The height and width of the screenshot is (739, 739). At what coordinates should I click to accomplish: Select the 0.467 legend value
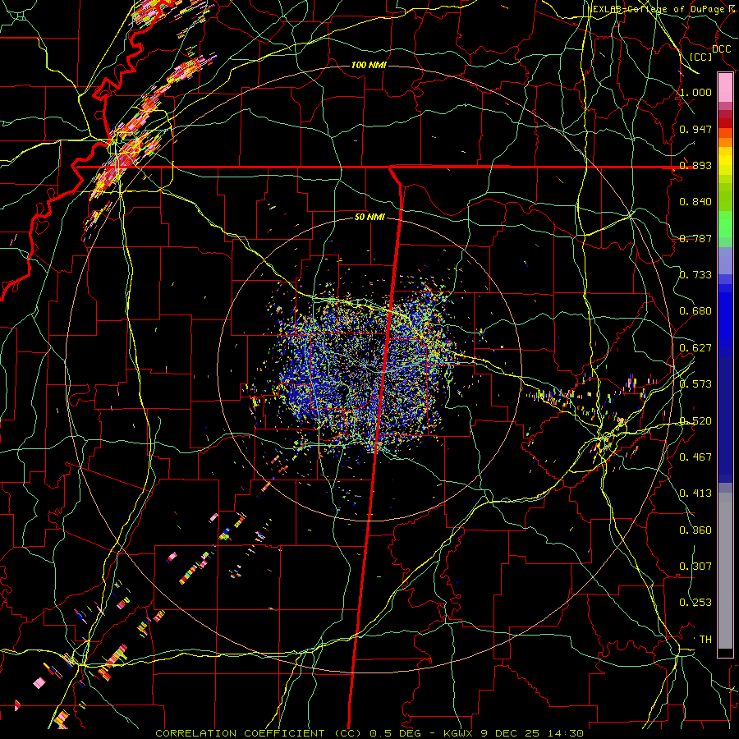(x=695, y=457)
